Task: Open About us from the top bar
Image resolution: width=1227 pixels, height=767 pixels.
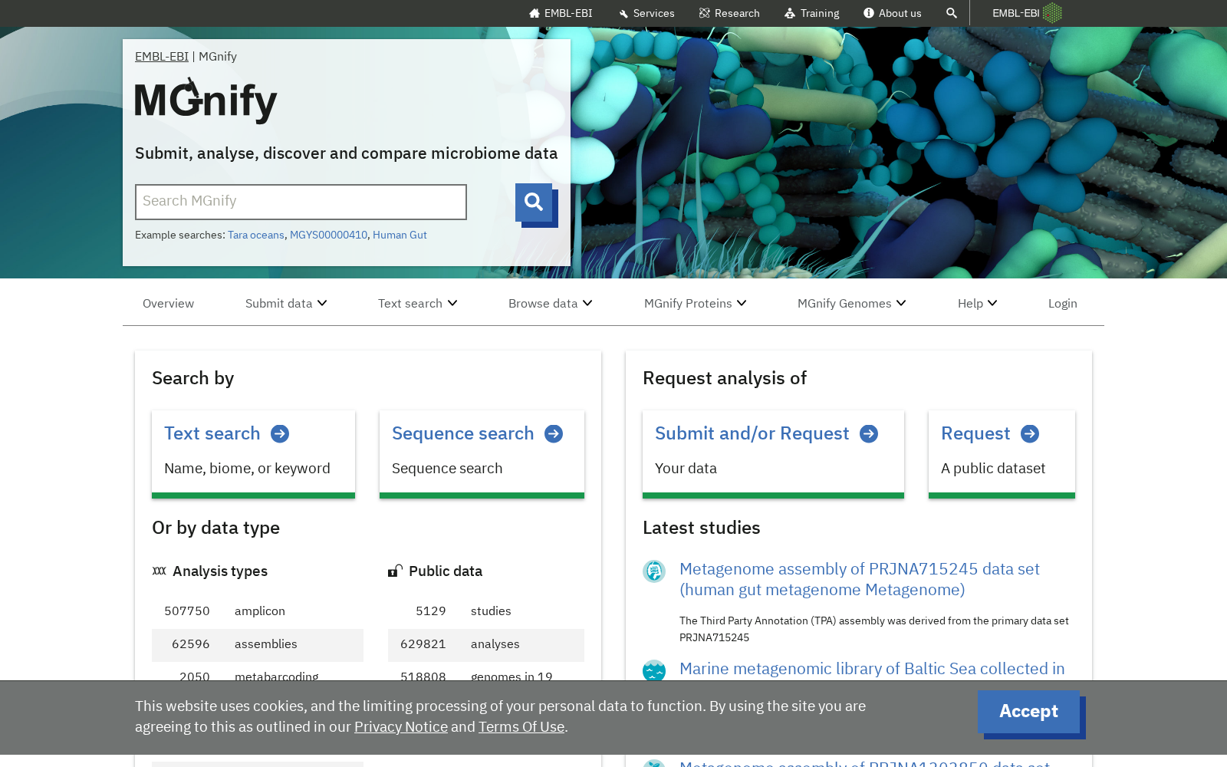Action: click(x=893, y=13)
